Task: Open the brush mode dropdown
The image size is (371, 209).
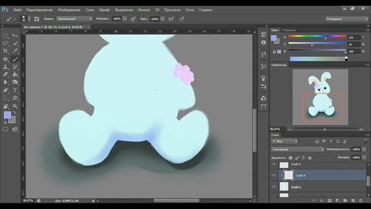Action: (74, 19)
